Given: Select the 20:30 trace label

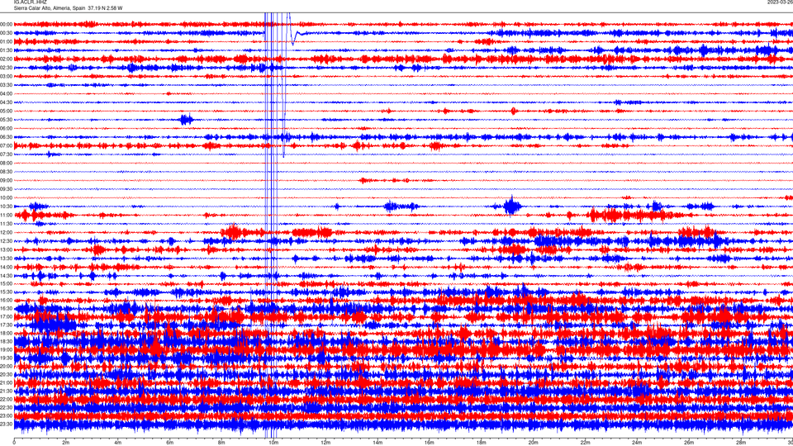Looking at the screenshot, I should (6, 375).
